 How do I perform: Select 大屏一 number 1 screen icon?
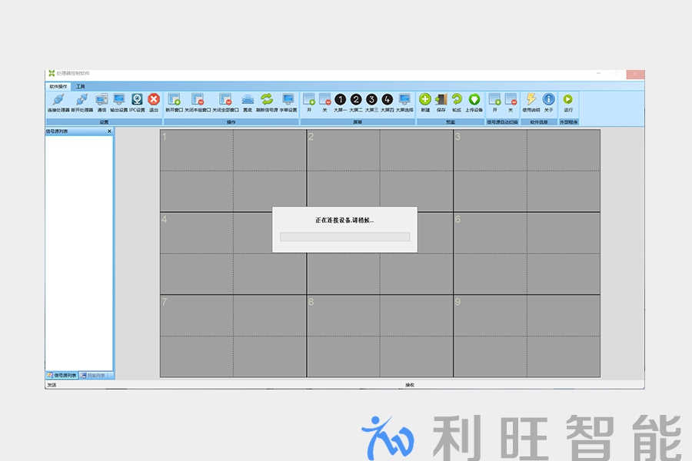point(340,100)
